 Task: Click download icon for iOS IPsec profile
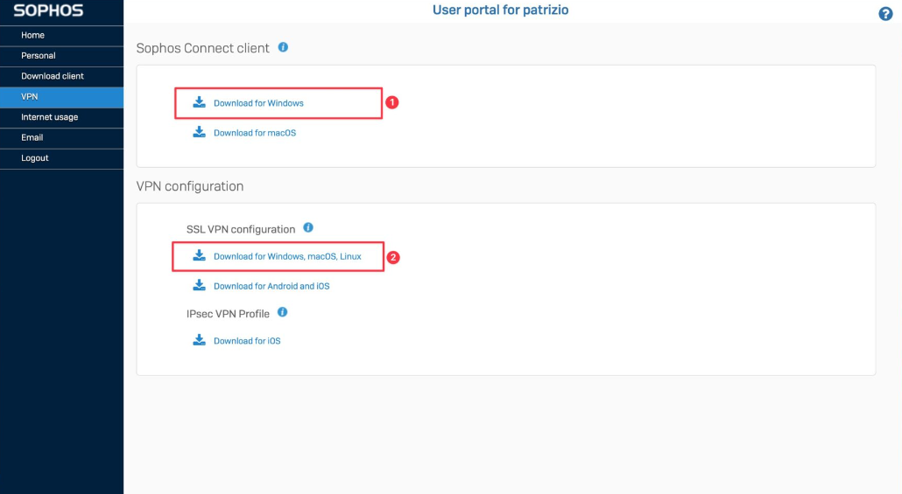[x=199, y=340]
